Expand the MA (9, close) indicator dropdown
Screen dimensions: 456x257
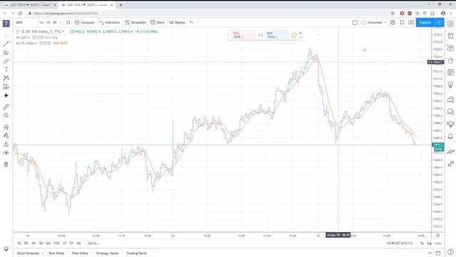coord(36,43)
